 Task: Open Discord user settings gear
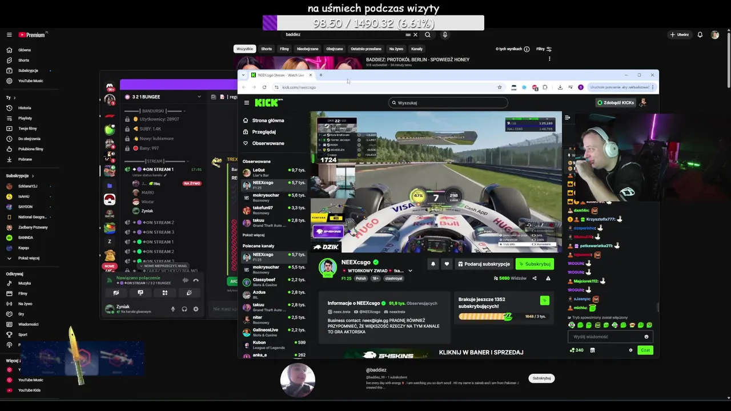tap(196, 309)
